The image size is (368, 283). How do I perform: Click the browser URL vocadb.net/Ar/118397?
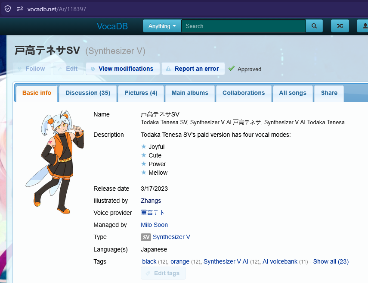click(57, 9)
